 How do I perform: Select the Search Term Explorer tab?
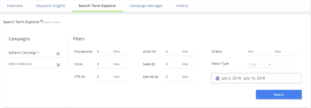click(x=98, y=6)
